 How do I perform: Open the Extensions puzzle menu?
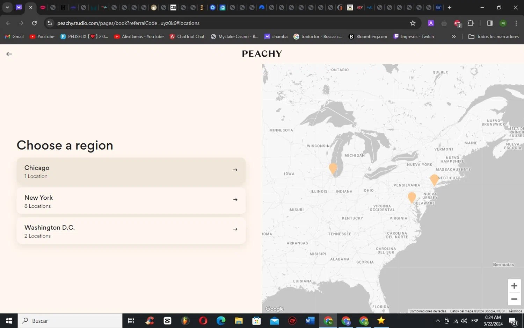(x=471, y=23)
